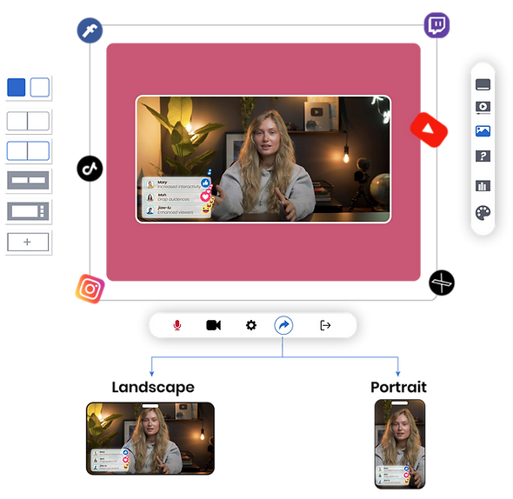Select the solid blue single layout
The width and height of the screenshot is (513, 499).
[16, 87]
